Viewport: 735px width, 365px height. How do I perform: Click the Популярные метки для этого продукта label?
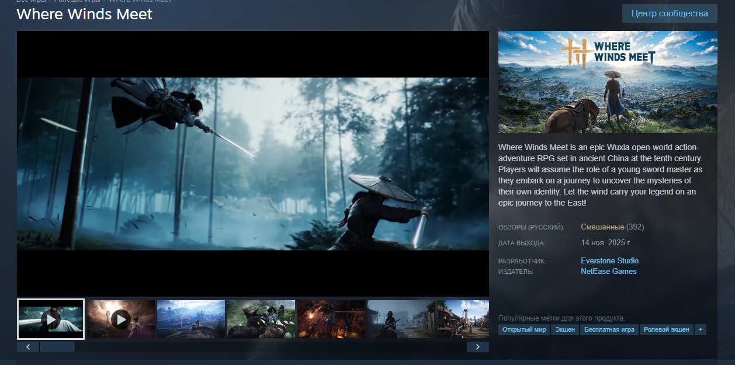coord(561,318)
